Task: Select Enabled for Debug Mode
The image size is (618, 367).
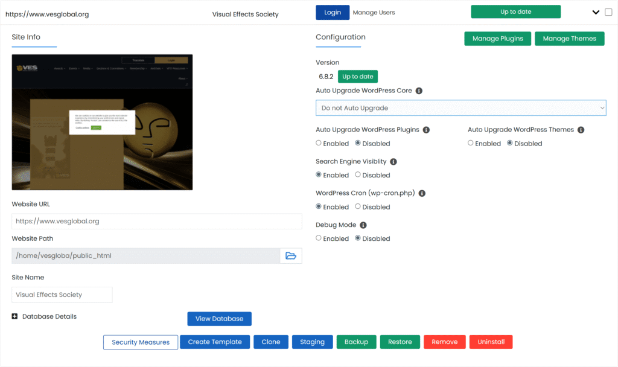Action: (319, 238)
